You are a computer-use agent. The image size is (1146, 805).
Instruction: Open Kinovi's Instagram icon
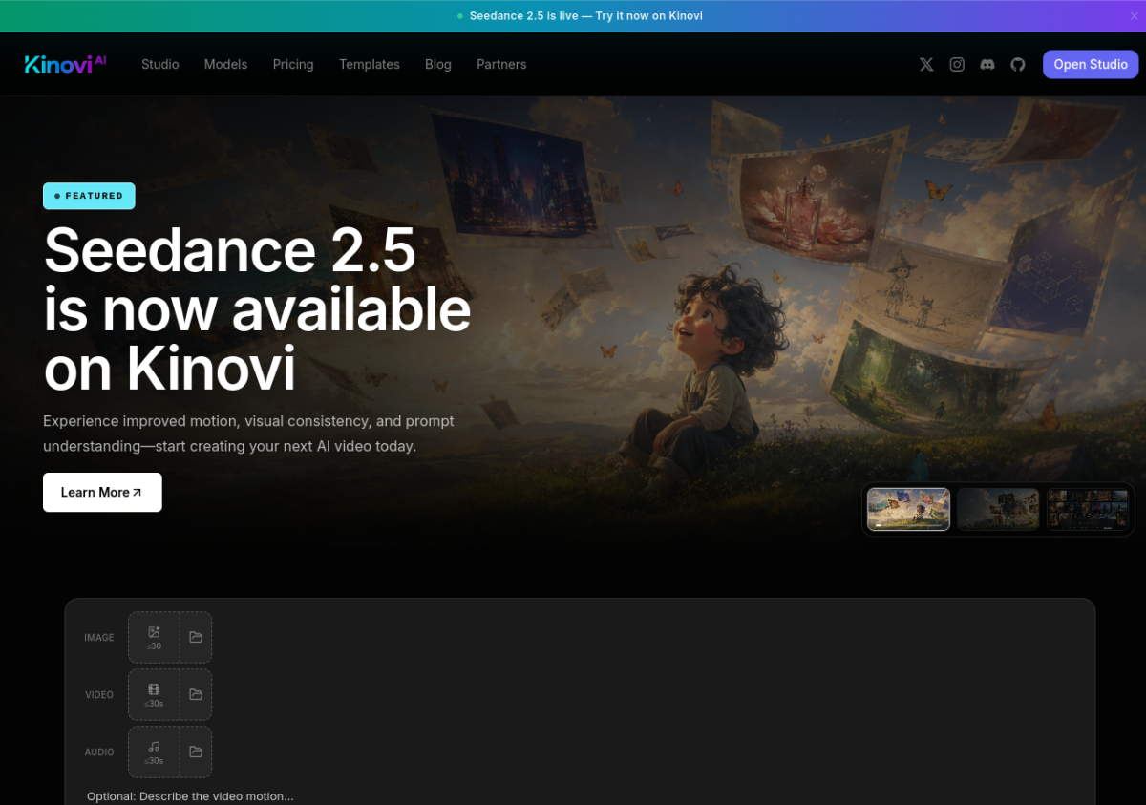click(957, 65)
